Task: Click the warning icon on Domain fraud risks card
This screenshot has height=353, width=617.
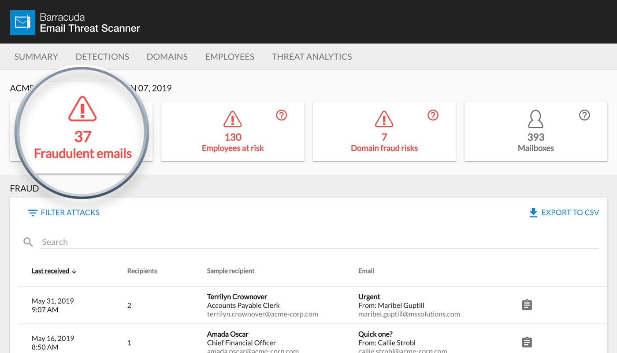Action: [x=384, y=118]
